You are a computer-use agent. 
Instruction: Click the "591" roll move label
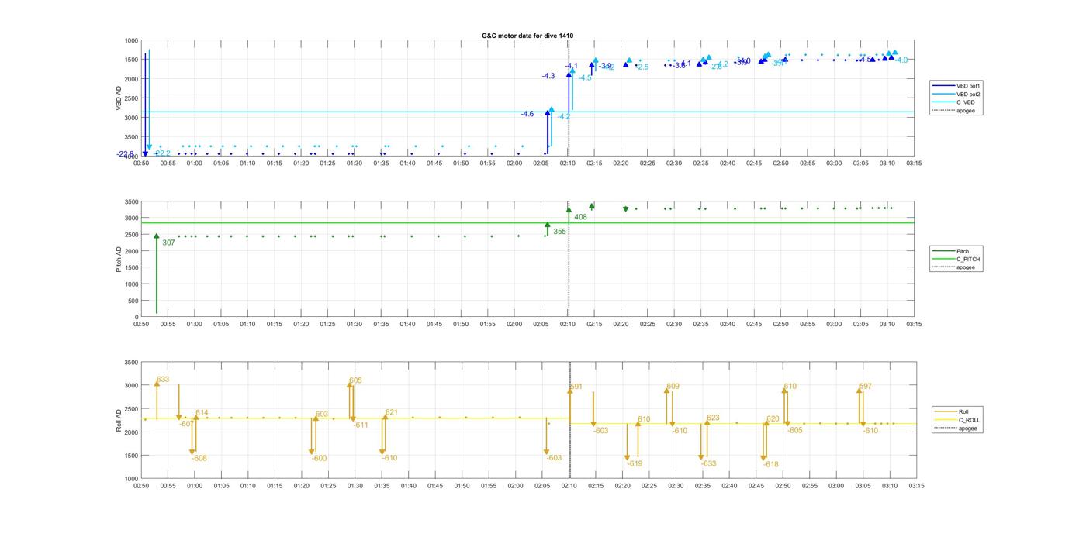pos(576,387)
